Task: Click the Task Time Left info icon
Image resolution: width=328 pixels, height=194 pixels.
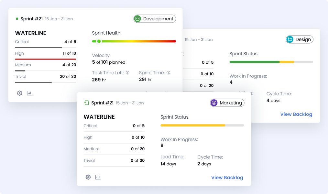Action: 127,73
